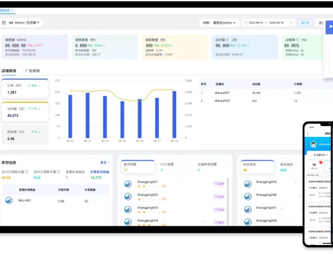
Task: Click the 09-15 bar in chart
Action: [122, 120]
